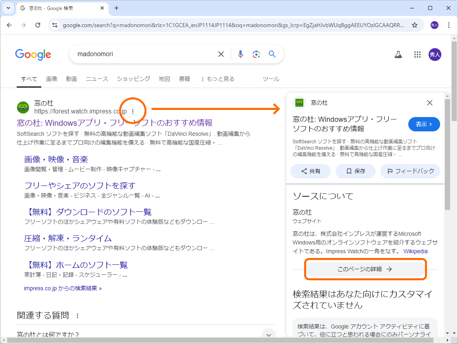The image size is (458, 344).
Task: Follow the Wikipedia link about 窓の杜
Action: 415,251
